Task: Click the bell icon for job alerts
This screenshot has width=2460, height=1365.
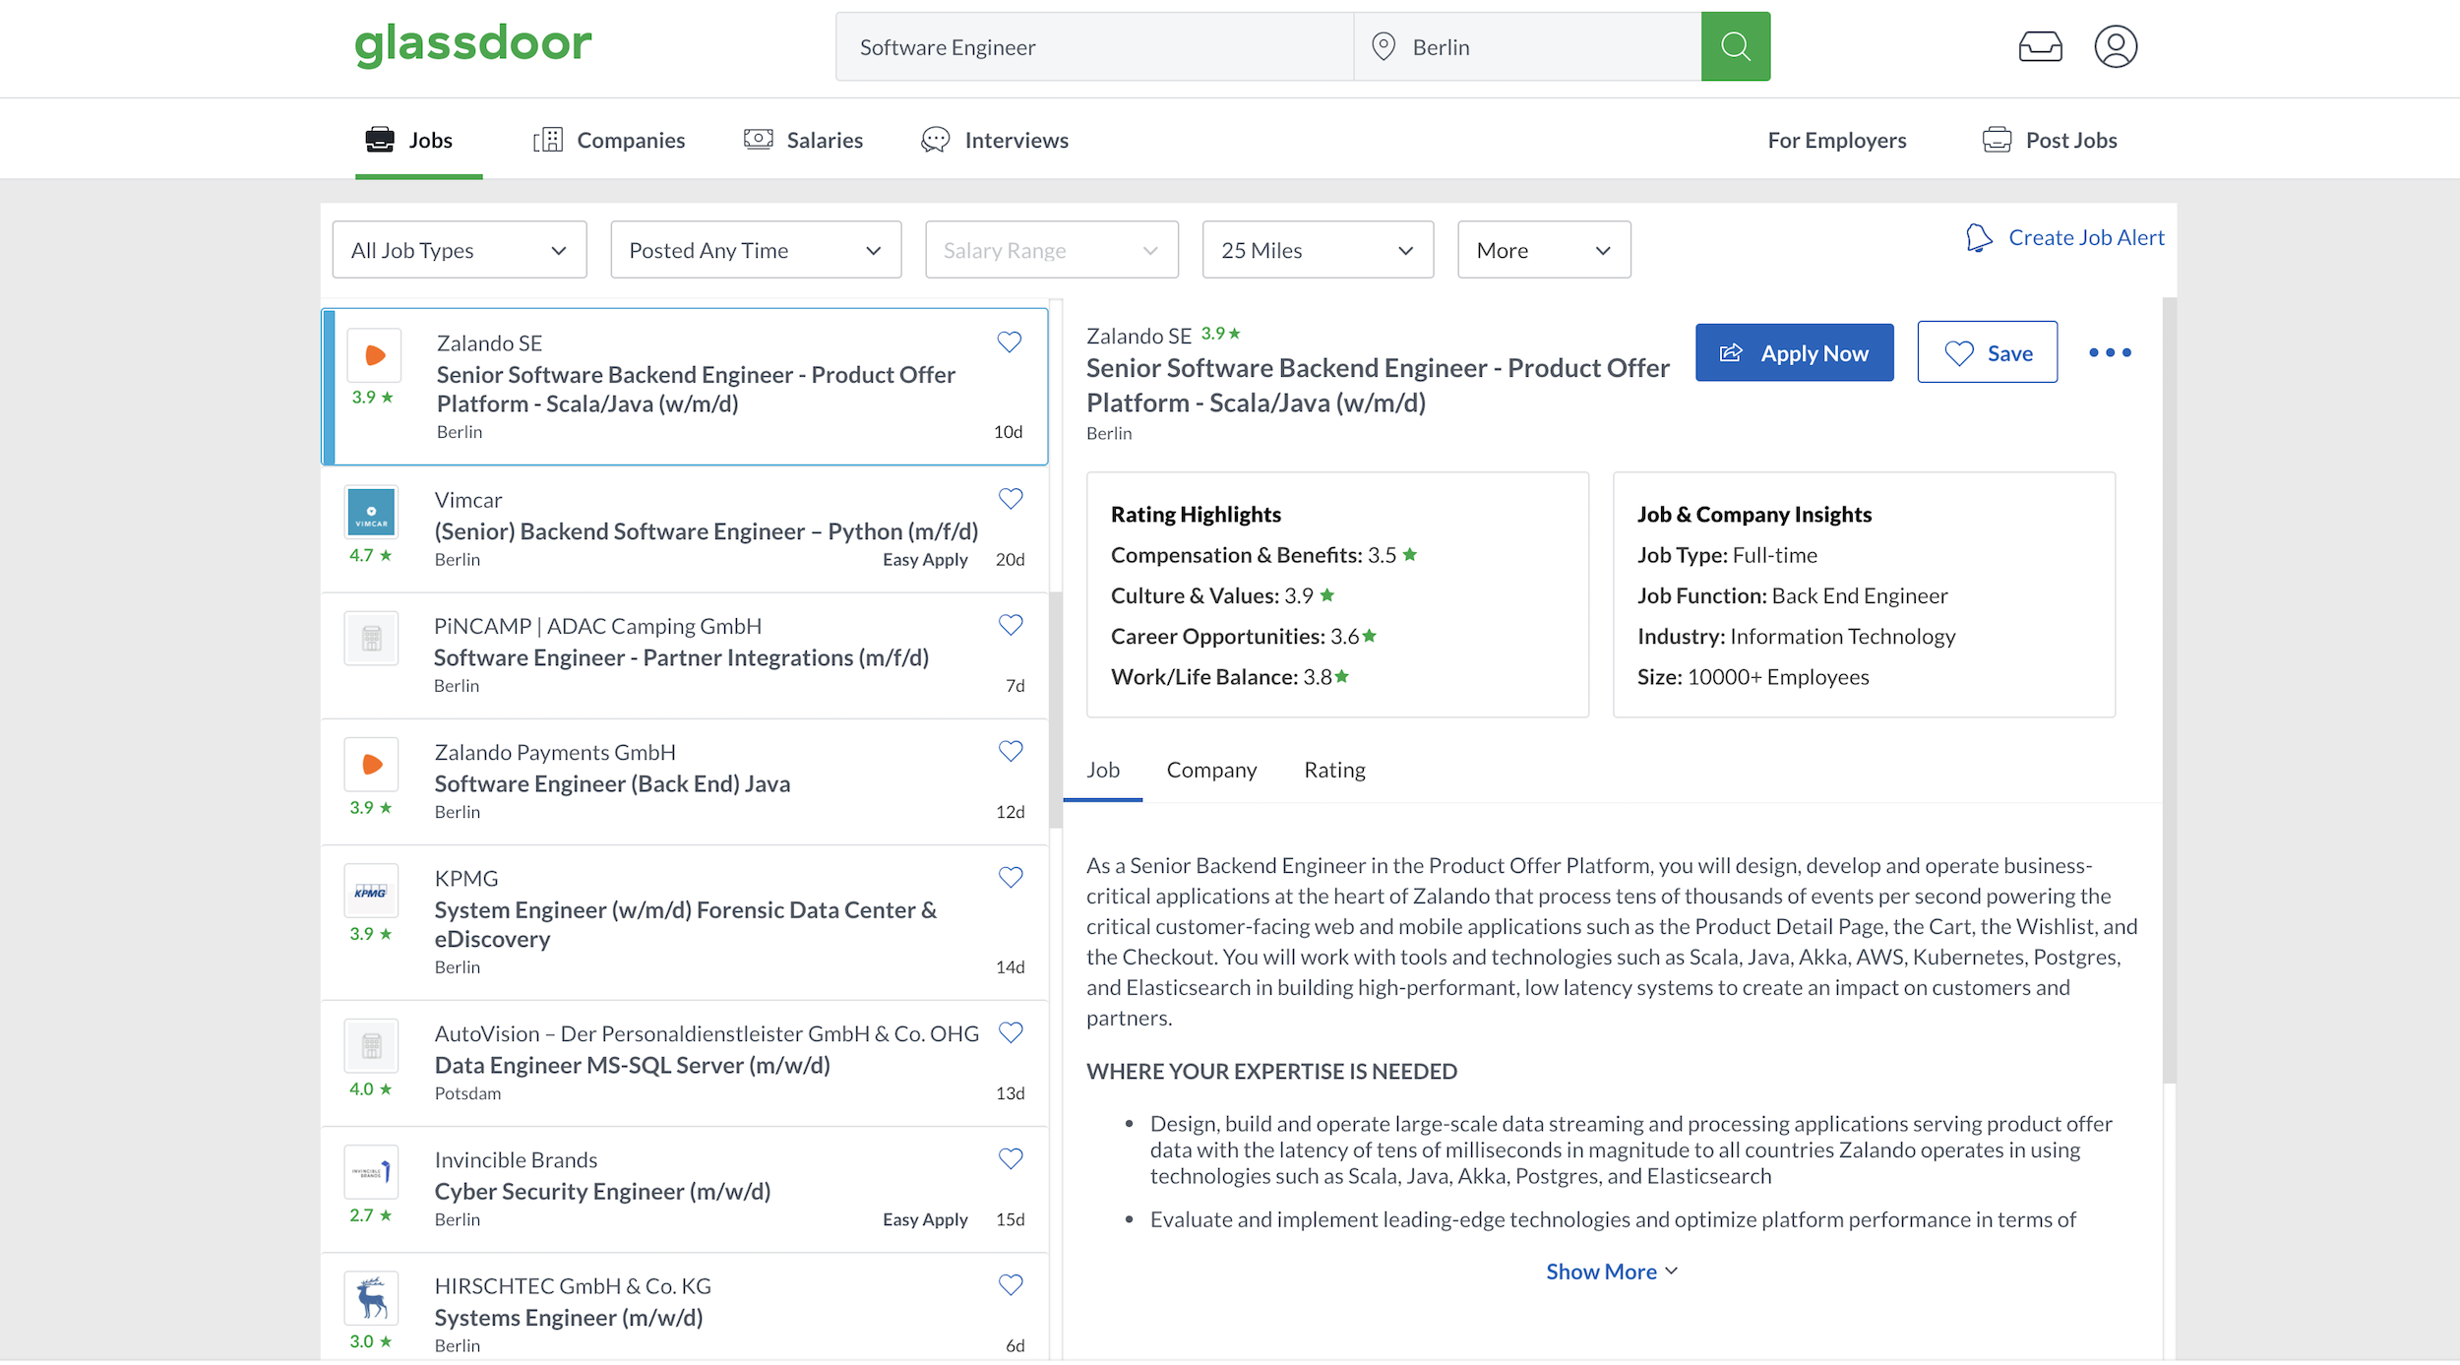Action: coord(1978,238)
